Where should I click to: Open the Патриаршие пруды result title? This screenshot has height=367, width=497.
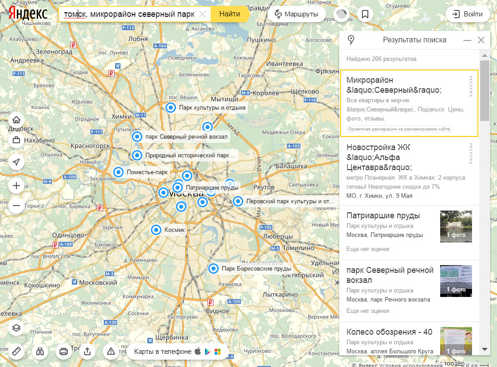pyautogui.click(x=383, y=216)
